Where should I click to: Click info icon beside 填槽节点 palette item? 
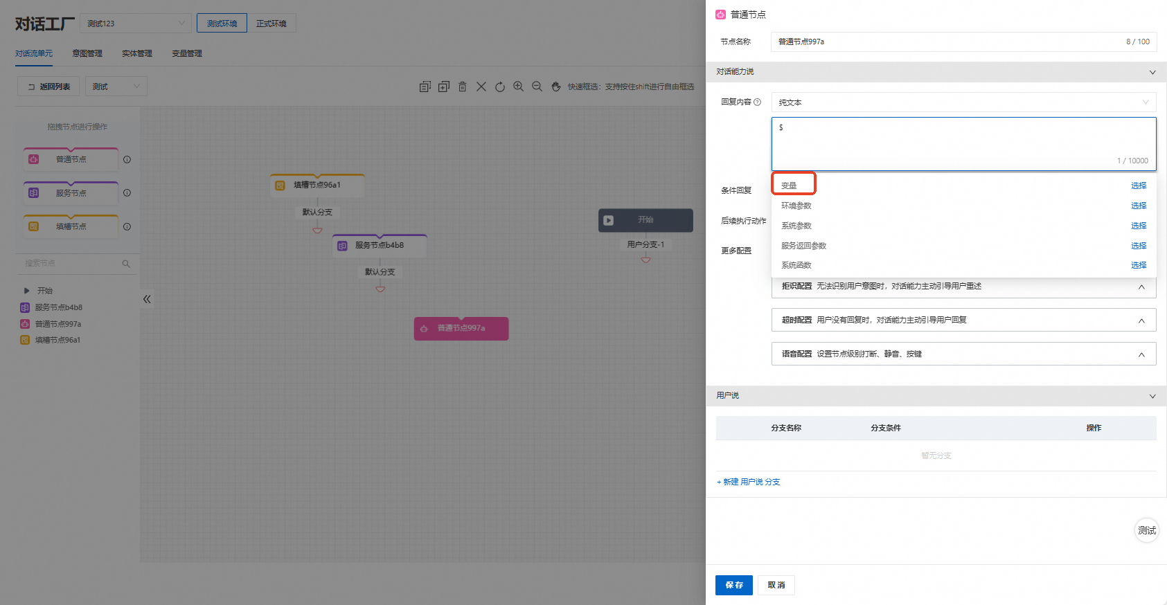[x=127, y=226]
